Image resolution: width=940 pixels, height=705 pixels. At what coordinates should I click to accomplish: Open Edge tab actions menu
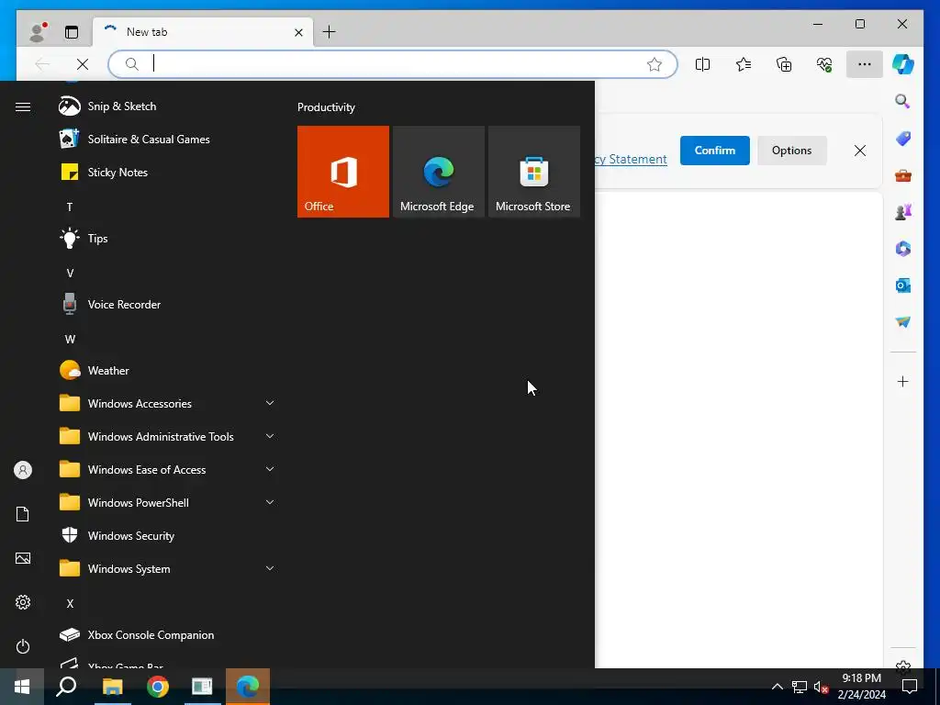coord(72,32)
